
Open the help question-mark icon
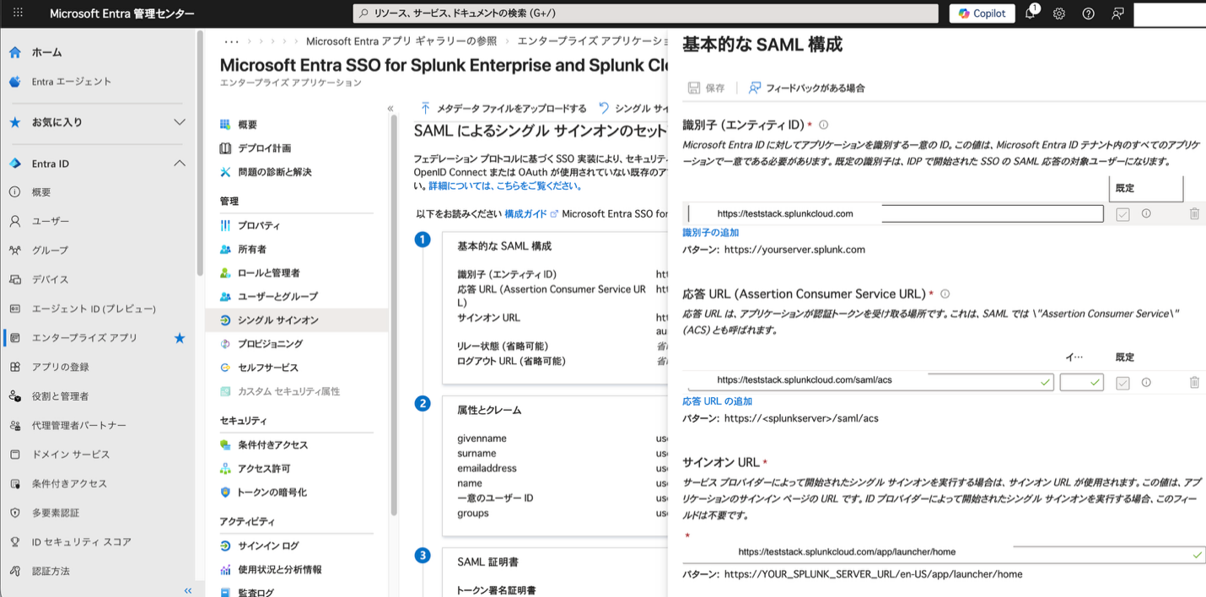1088,13
